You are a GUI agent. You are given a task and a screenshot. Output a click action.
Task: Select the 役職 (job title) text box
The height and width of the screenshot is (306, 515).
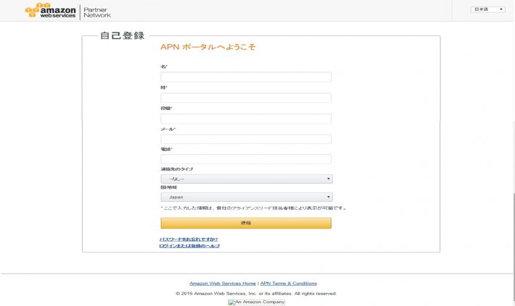pos(246,119)
